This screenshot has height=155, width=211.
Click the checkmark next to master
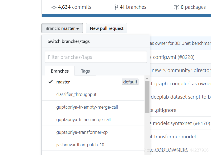pyautogui.click(x=50, y=82)
